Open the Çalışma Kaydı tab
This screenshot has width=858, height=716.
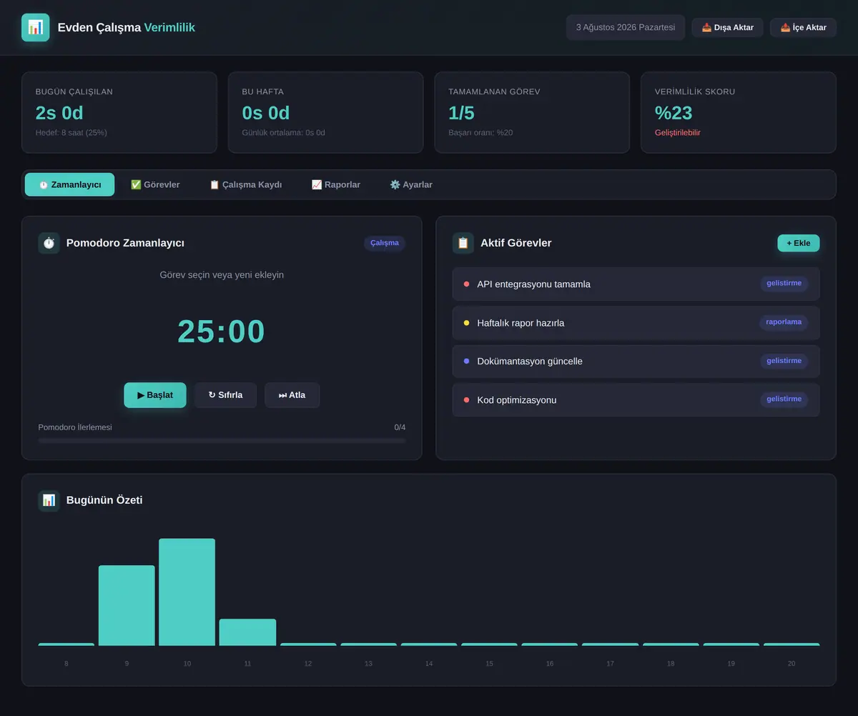pyautogui.click(x=245, y=184)
